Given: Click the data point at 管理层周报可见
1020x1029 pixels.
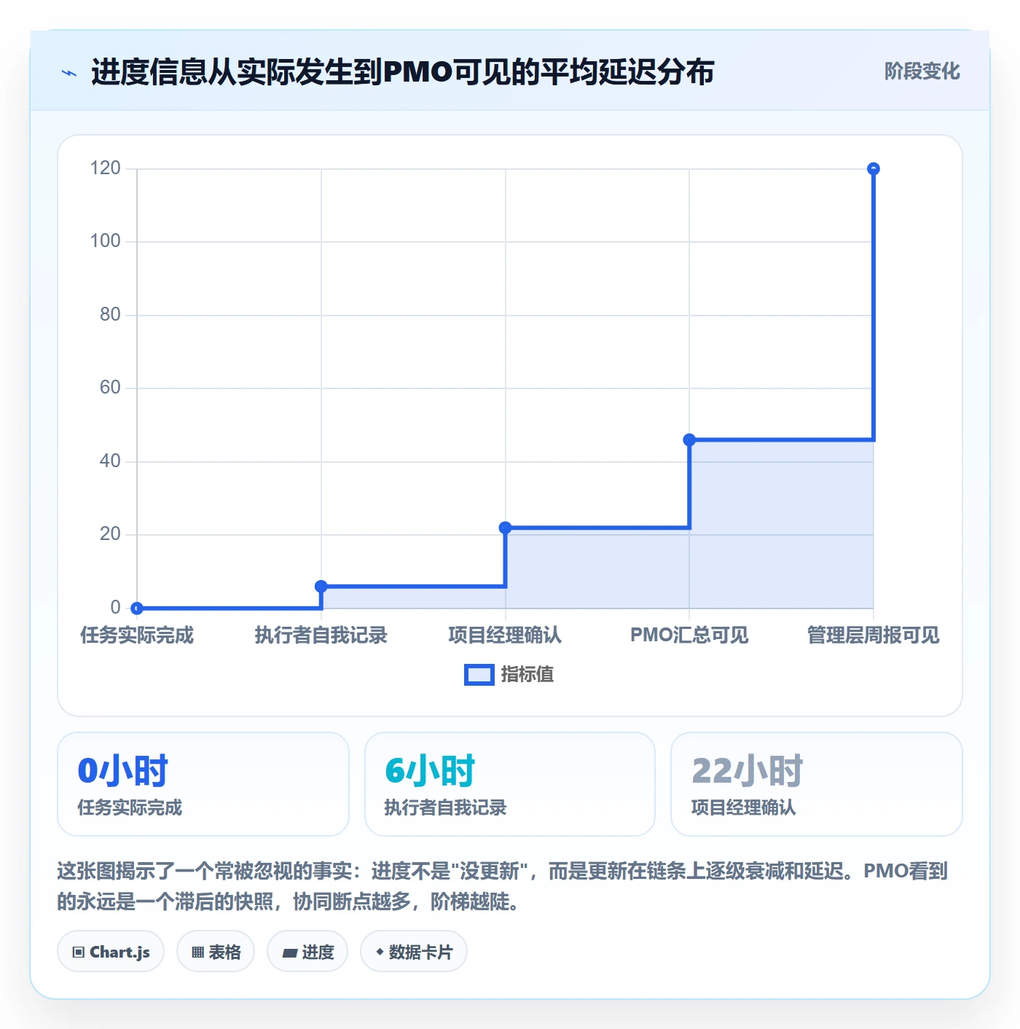Looking at the screenshot, I should coord(874,169).
